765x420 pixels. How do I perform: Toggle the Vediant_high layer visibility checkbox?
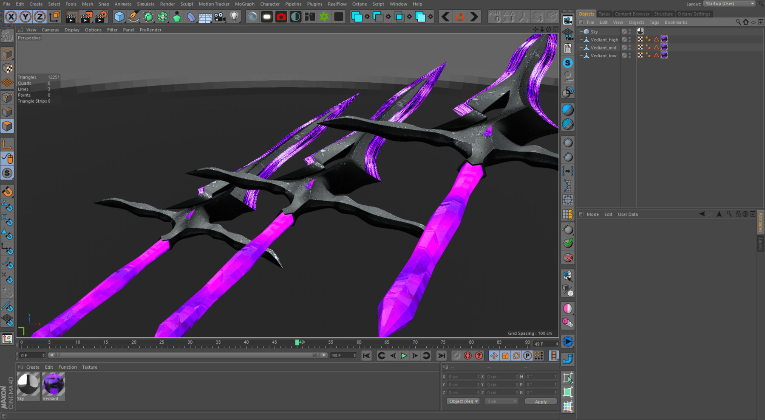tap(624, 39)
